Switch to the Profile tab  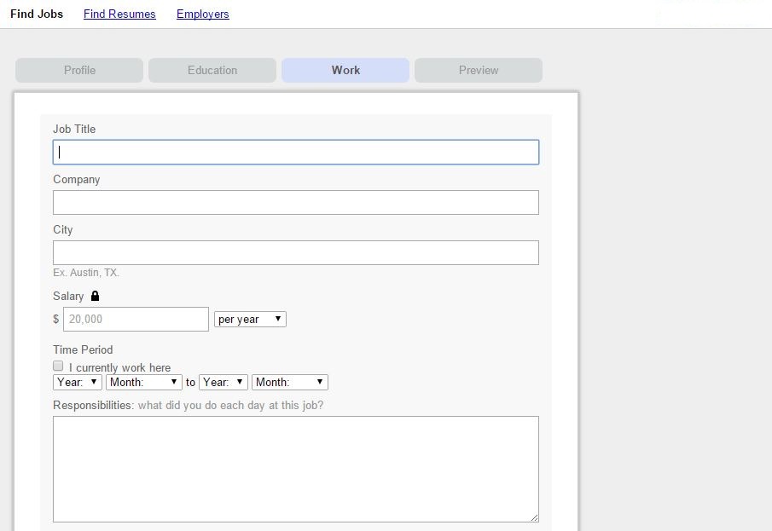click(x=79, y=70)
